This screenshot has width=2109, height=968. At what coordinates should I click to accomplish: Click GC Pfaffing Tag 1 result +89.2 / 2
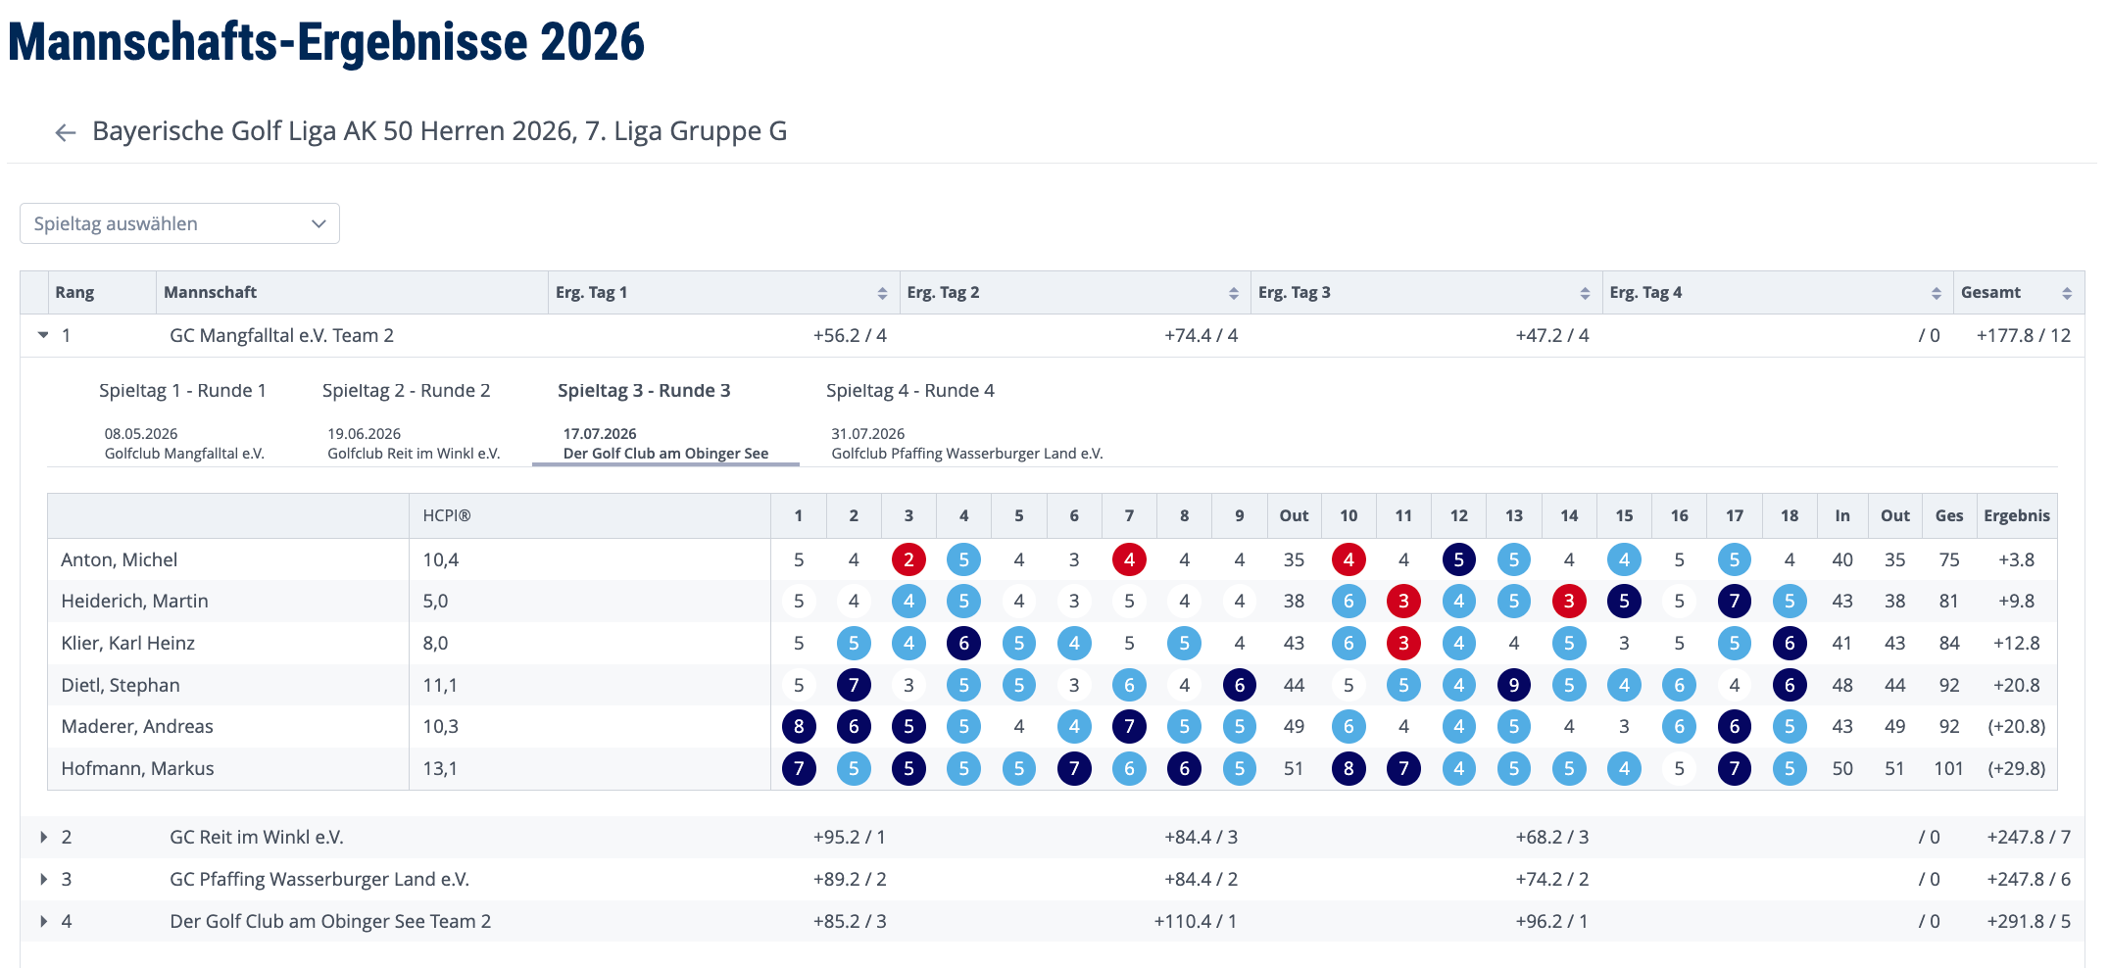850,879
